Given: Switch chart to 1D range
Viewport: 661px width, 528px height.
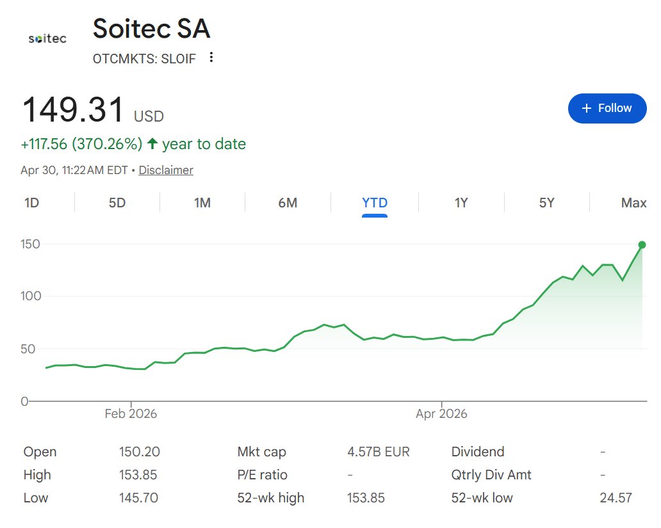Looking at the screenshot, I should (x=31, y=203).
